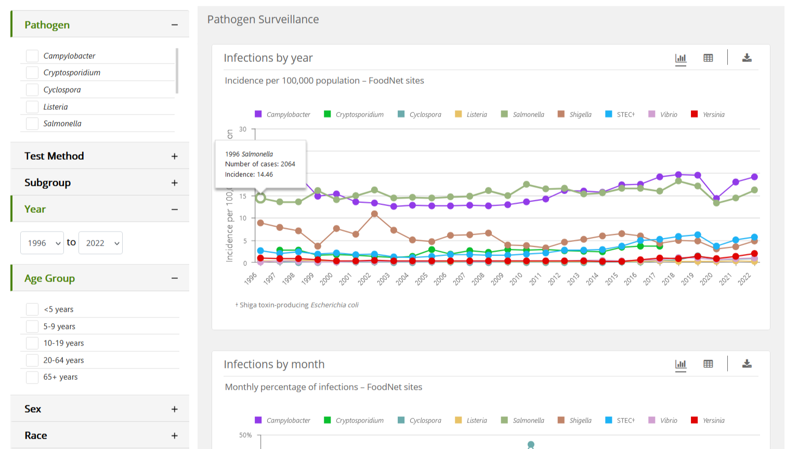798x449 pixels.
Task: Open the end year dropdown showing 2022
Action: tap(100, 243)
